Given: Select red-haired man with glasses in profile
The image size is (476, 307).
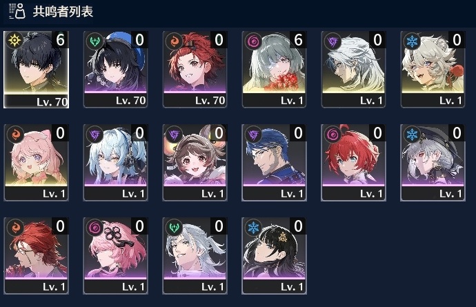Looking at the screenshot, I should (36, 256).
